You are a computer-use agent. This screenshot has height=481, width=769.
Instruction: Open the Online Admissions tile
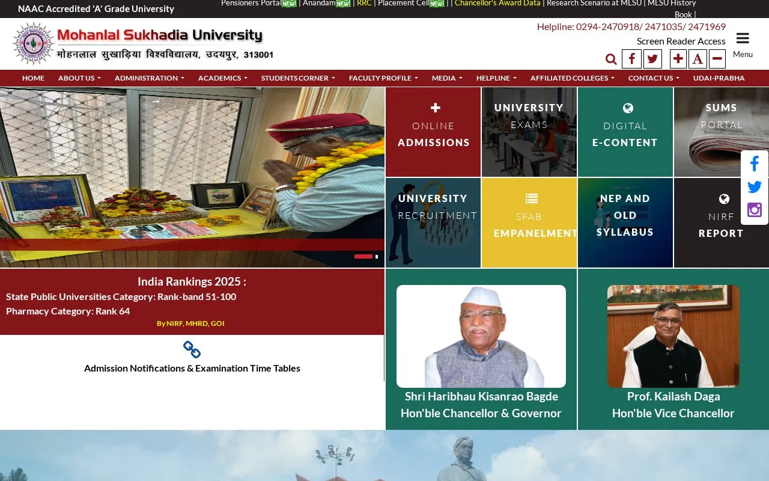tap(433, 132)
